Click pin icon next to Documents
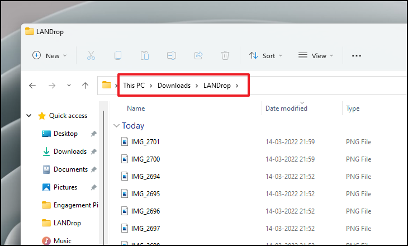408x246 pixels. (x=94, y=169)
